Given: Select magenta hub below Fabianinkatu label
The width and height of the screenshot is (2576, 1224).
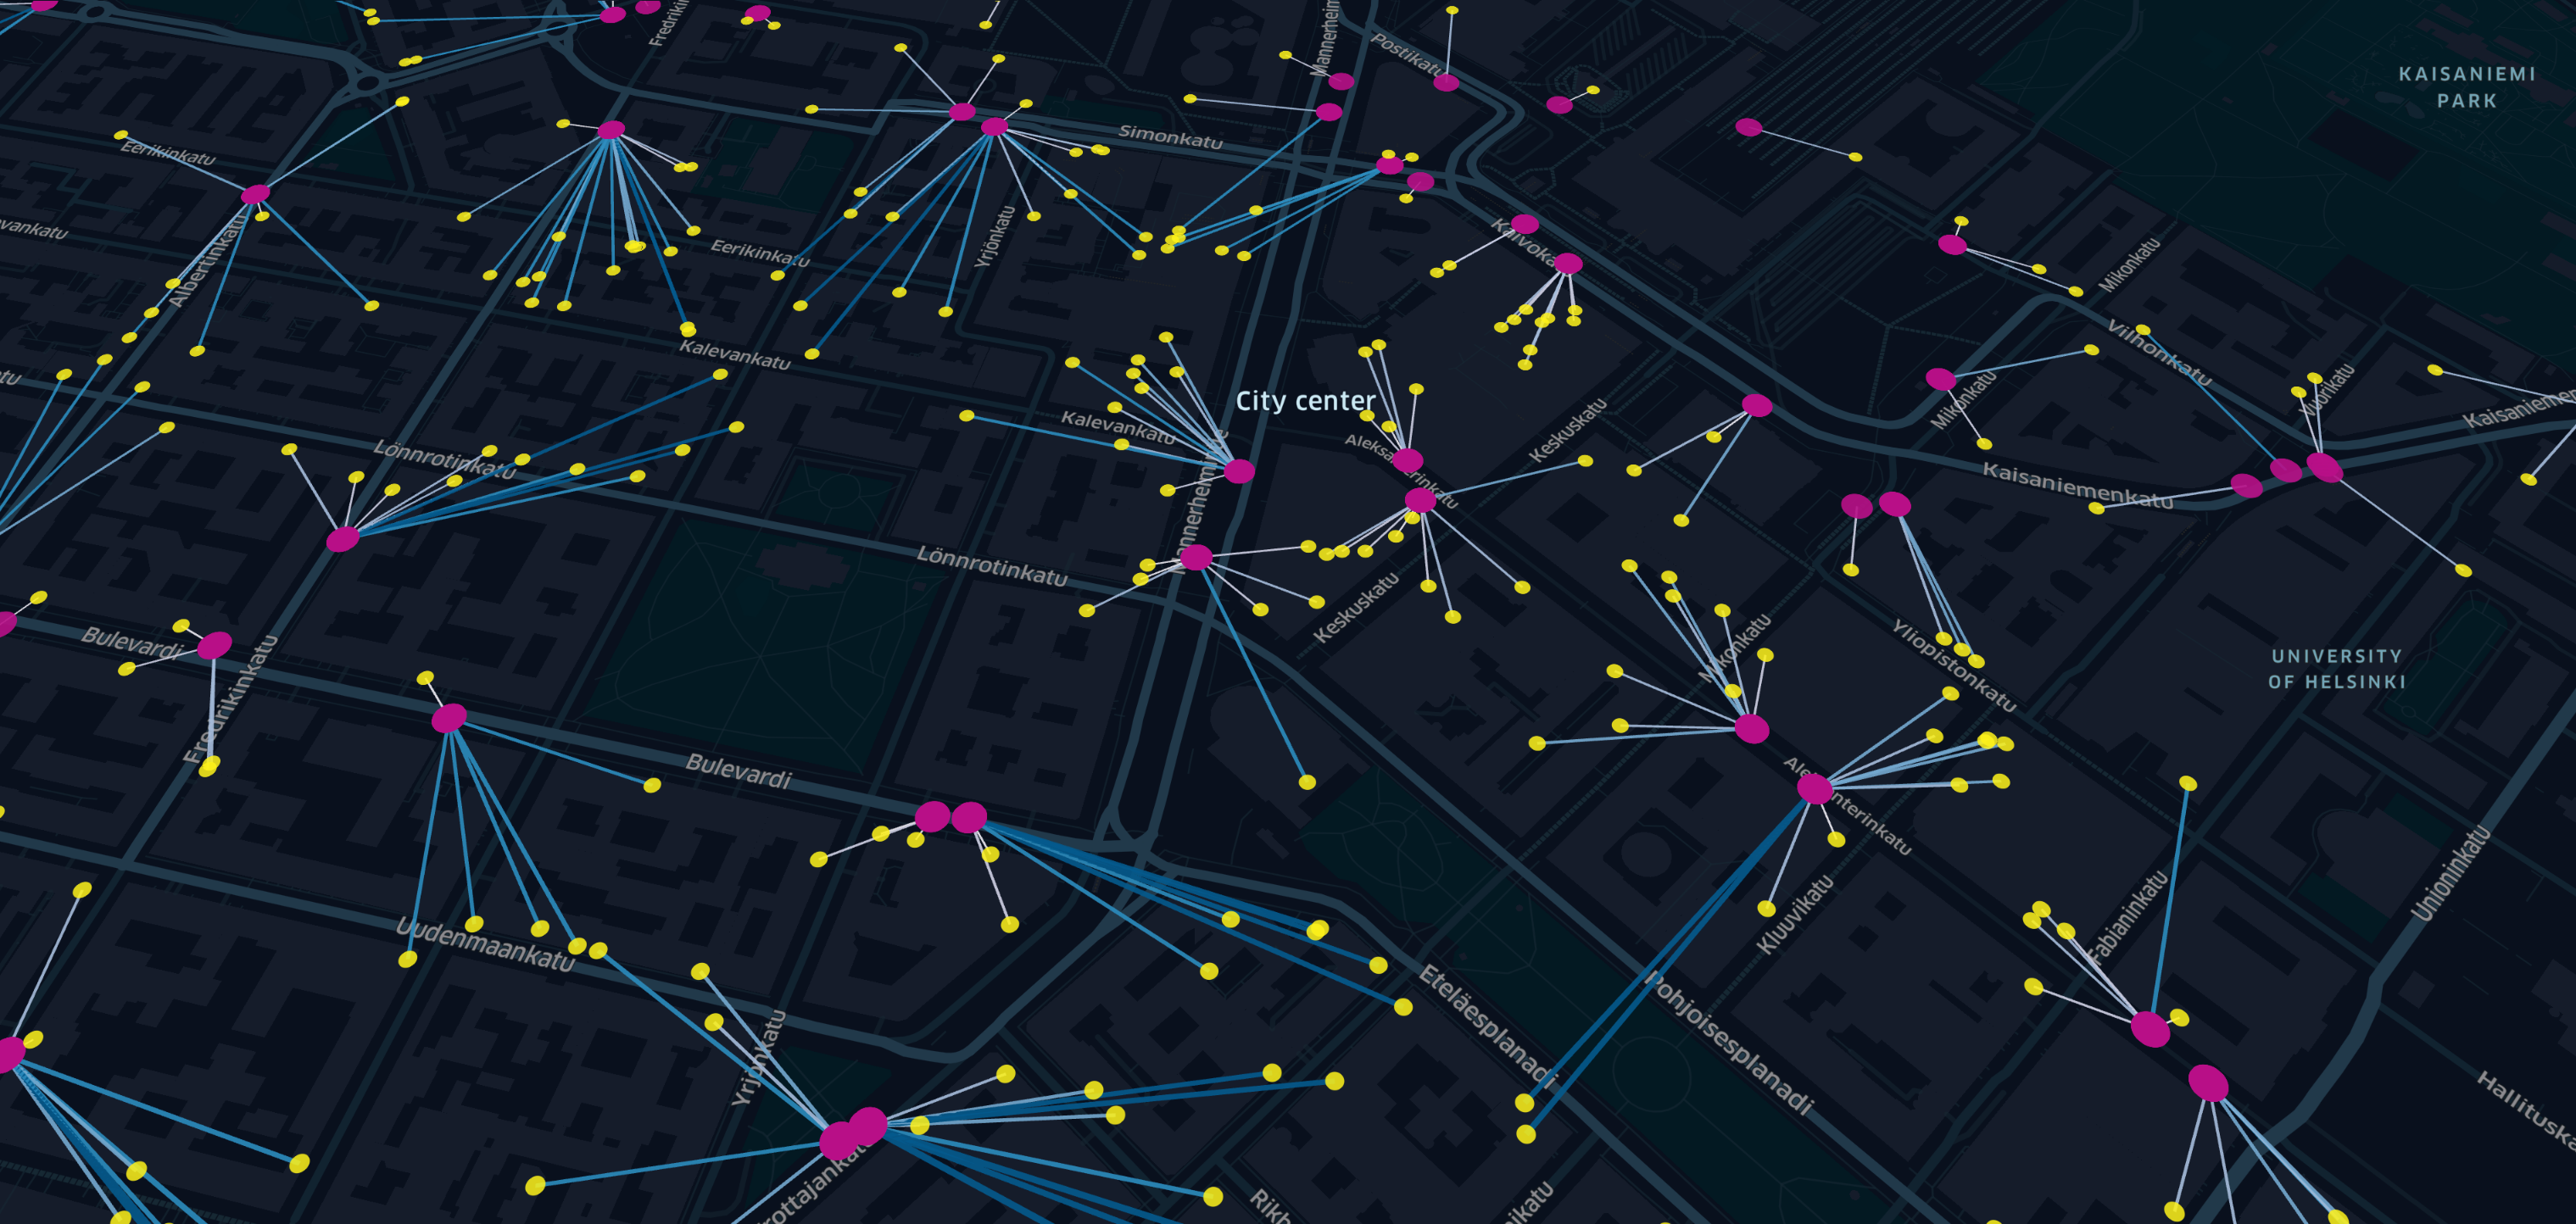Looking at the screenshot, I should tap(2150, 1029).
